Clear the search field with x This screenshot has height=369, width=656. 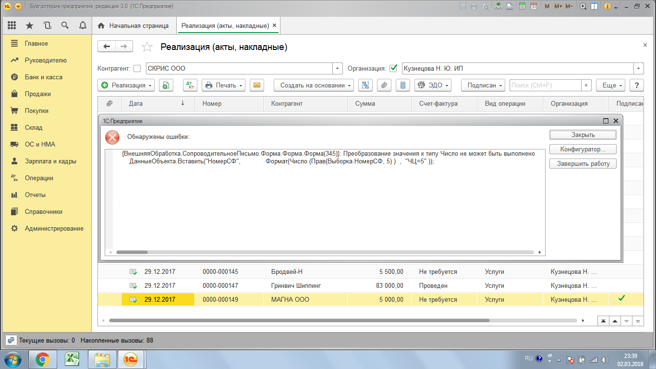pyautogui.click(x=586, y=85)
